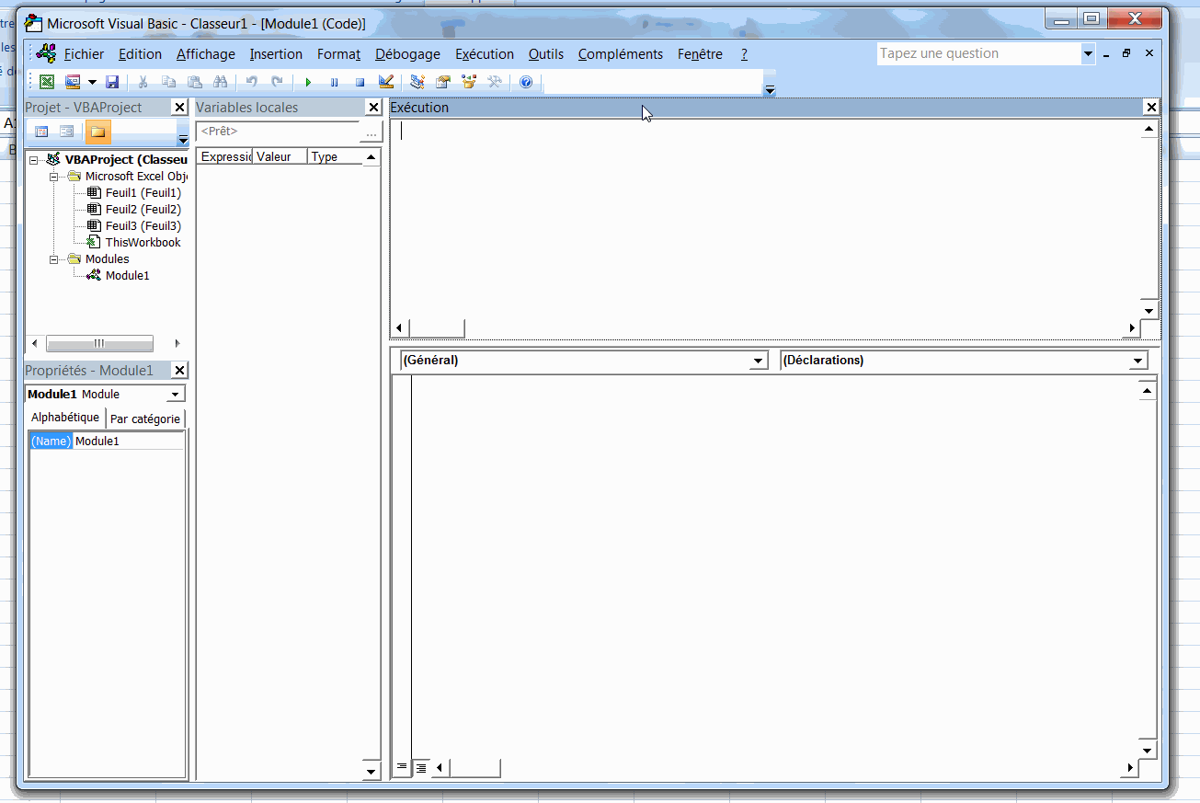Viewport: 1200px width, 803px height.
Task: Click the Cut scissors icon
Action: [143, 82]
